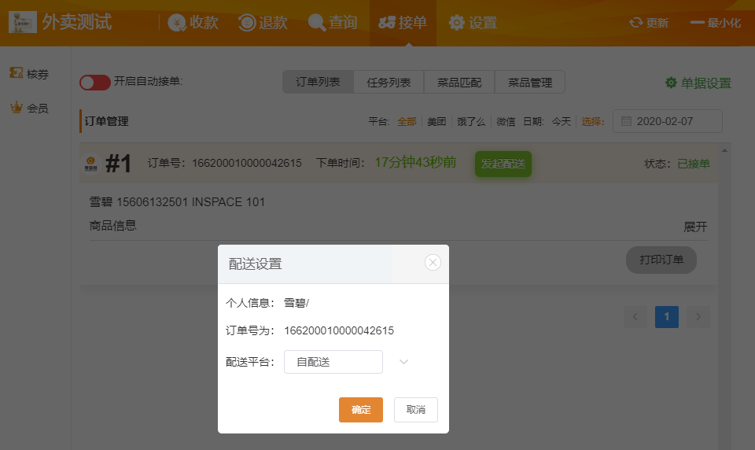The width and height of the screenshot is (755, 450).
Task: Filter orders by 美团 platform
Action: click(x=436, y=121)
